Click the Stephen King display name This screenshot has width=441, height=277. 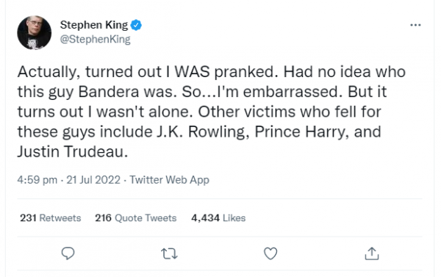tap(93, 25)
